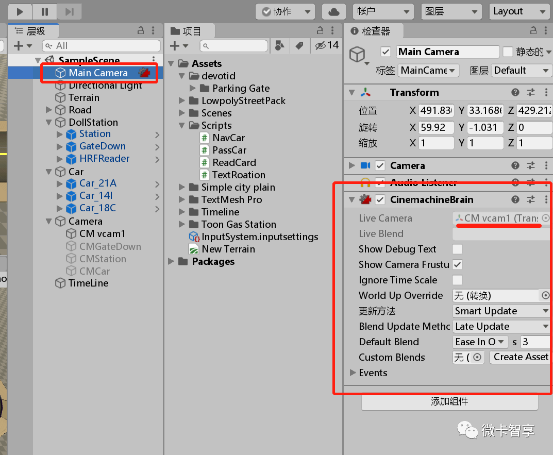Select Main Camera in Hierarchy
Image resolution: width=553 pixels, height=455 pixels.
[x=98, y=73]
